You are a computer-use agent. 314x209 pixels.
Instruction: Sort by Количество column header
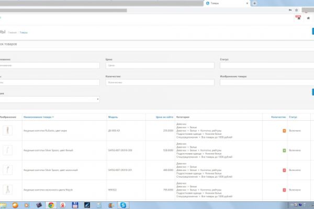pos(278,117)
